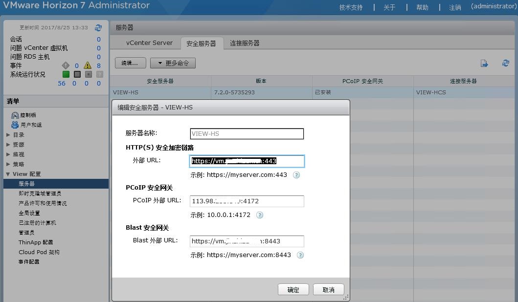
Task: Click the system health count 56
Action: 62,84
